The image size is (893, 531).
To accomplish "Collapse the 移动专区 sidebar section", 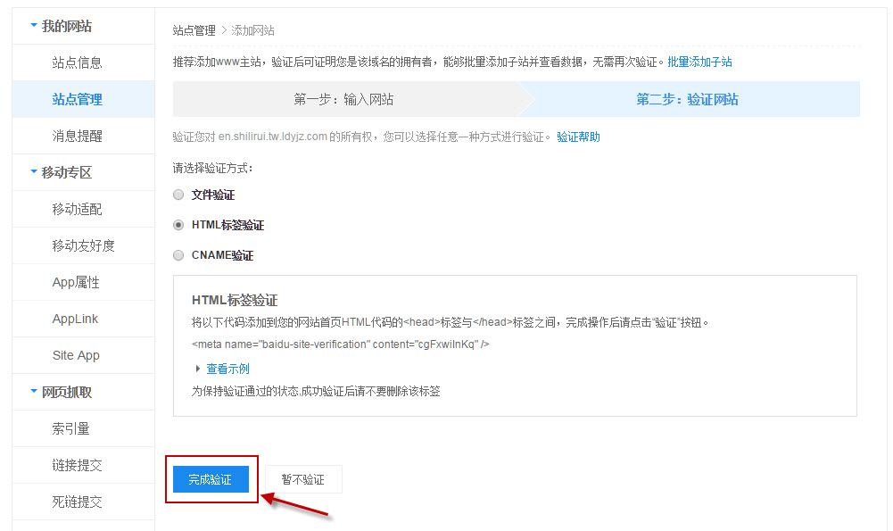I will click(x=35, y=172).
